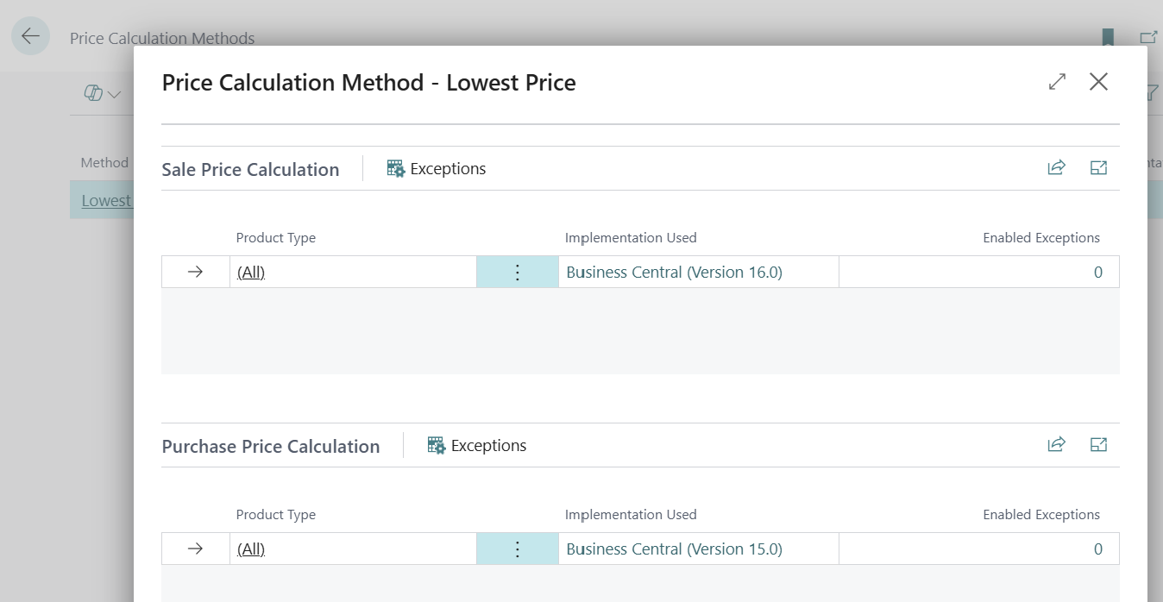Click the Method column header in the background list

(x=104, y=163)
